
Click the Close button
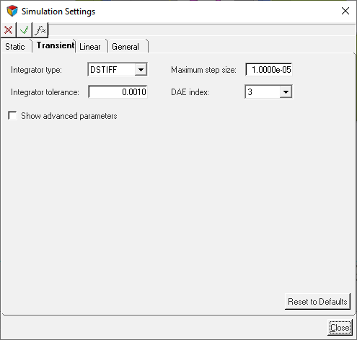340,328
